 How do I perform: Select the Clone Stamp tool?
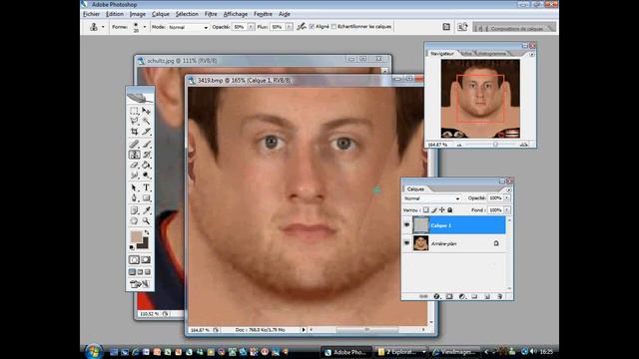click(x=134, y=155)
